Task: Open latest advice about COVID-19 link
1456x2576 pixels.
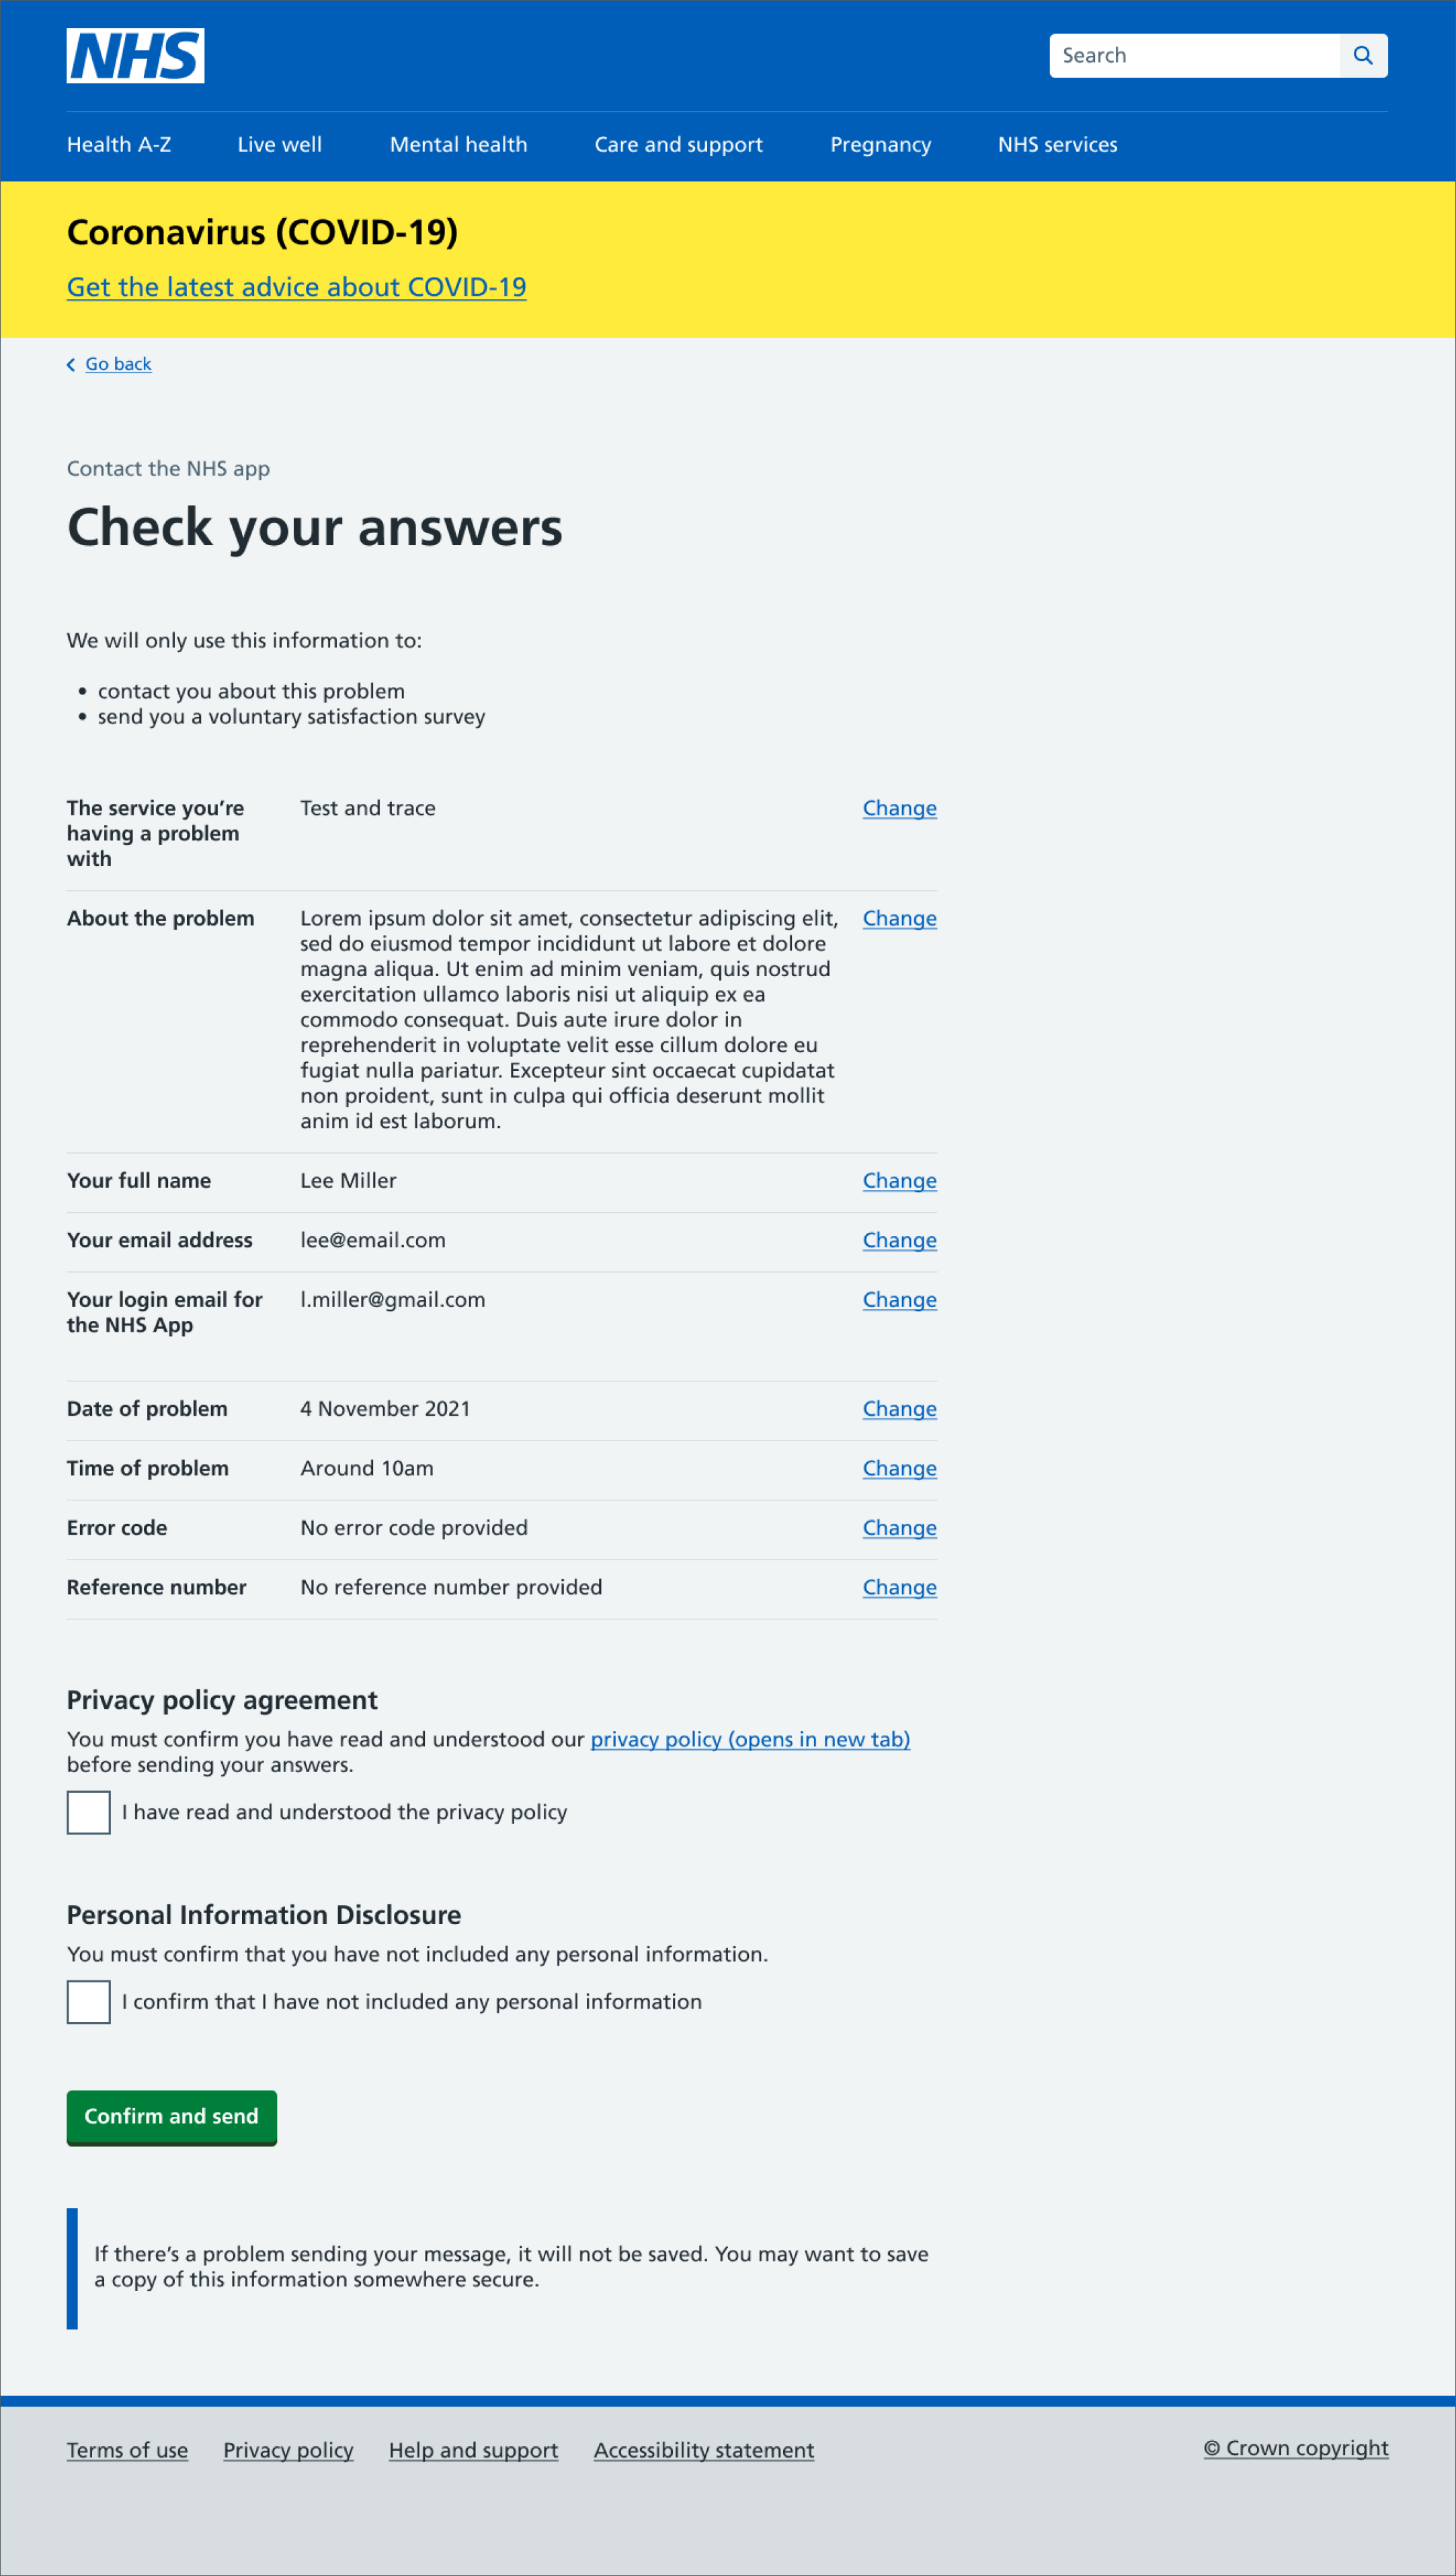Action: click(296, 287)
